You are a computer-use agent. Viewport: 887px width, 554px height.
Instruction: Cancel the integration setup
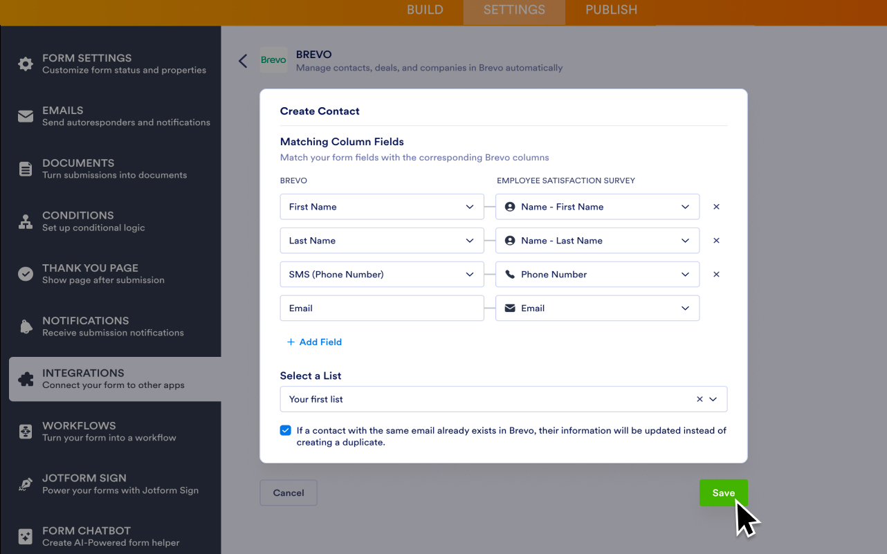pos(288,492)
